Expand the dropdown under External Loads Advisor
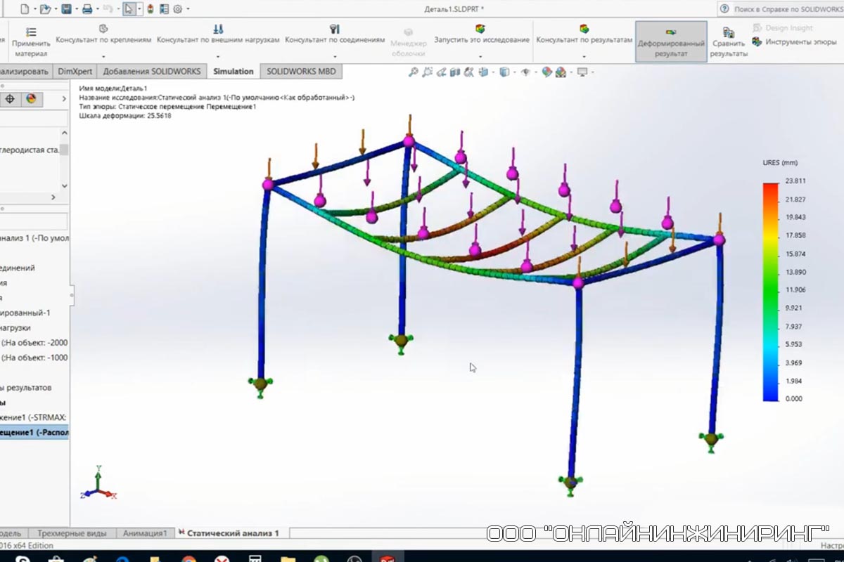This screenshot has width=844, height=562. (x=218, y=56)
